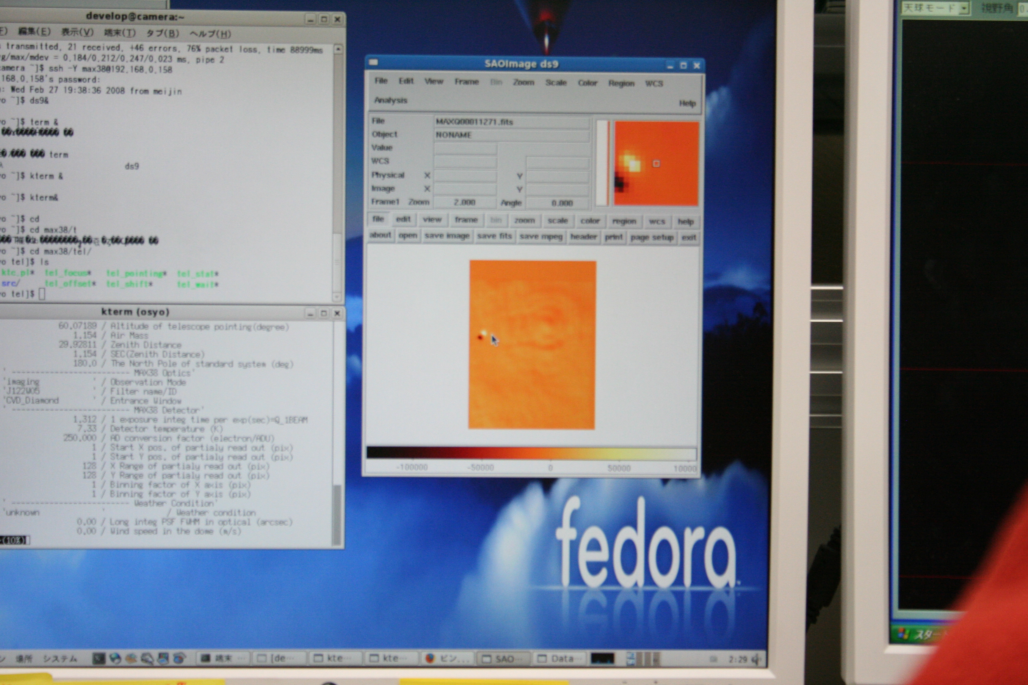
Task: Open タブ(B) menu in develop@camera terminal
Action: [163, 33]
